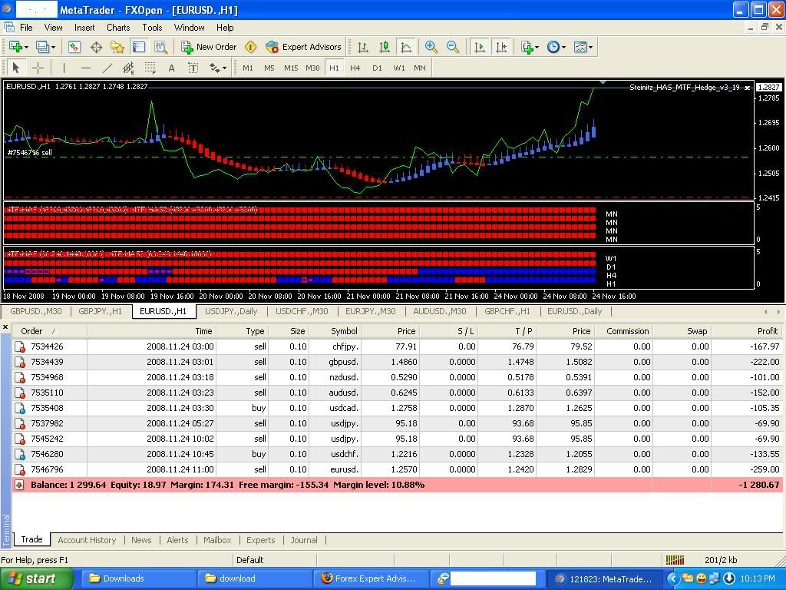Viewport: 786px width, 590px height.
Task: Open the File menu
Action: point(26,28)
